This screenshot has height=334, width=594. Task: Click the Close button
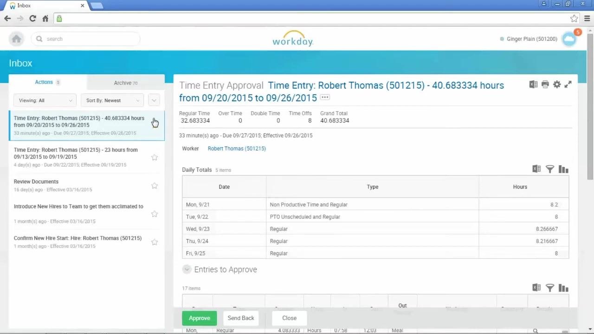[x=289, y=318]
